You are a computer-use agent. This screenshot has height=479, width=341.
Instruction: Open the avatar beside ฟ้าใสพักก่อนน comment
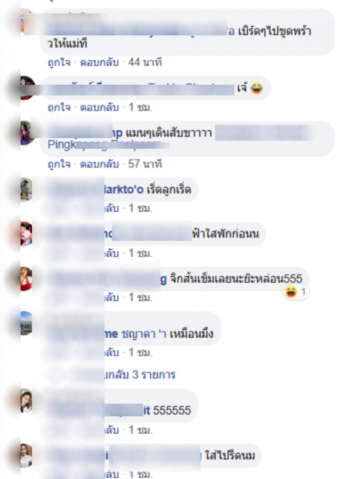(x=26, y=234)
